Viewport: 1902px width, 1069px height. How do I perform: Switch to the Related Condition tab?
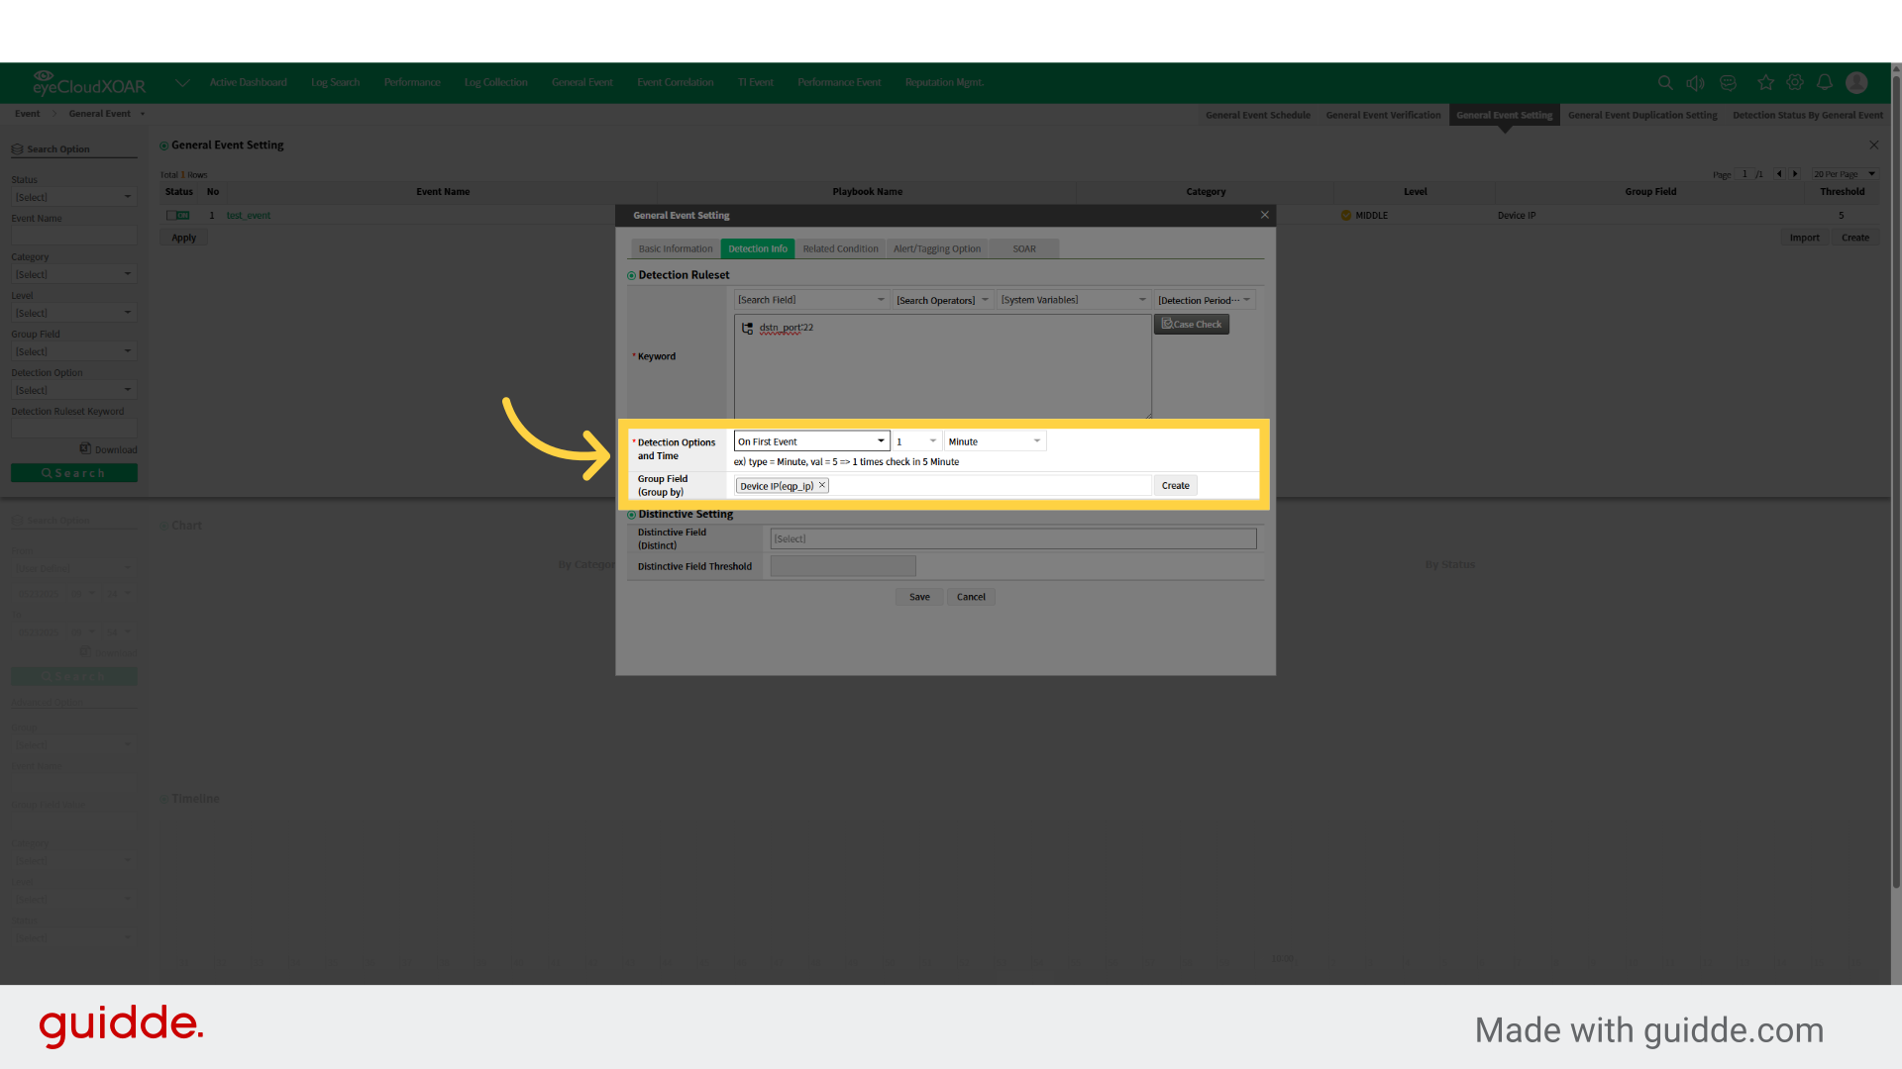(840, 248)
